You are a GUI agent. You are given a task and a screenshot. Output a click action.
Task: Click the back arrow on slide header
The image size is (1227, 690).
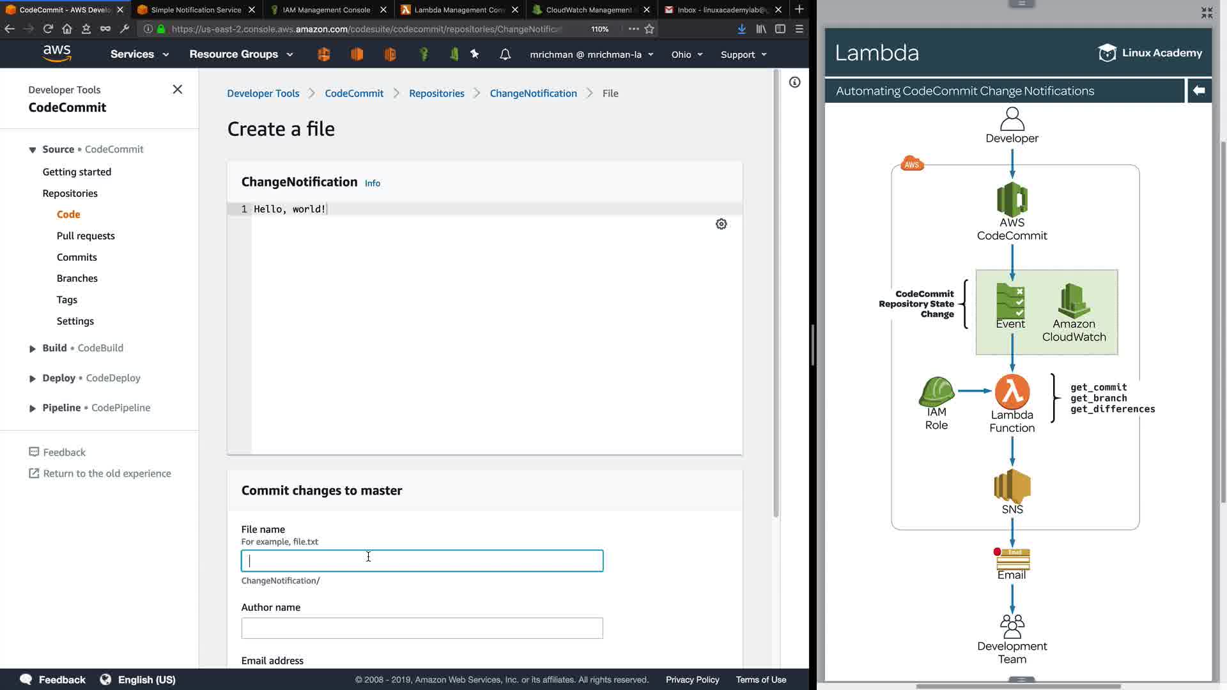[1199, 91]
